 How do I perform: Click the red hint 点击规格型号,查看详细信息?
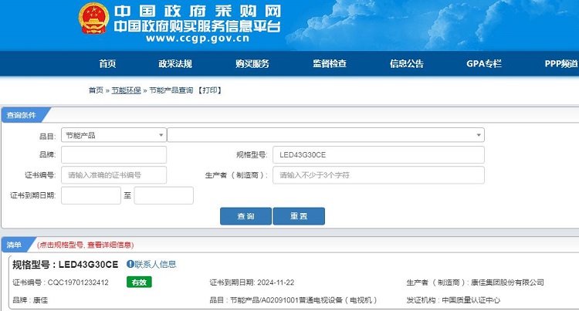coord(85,245)
